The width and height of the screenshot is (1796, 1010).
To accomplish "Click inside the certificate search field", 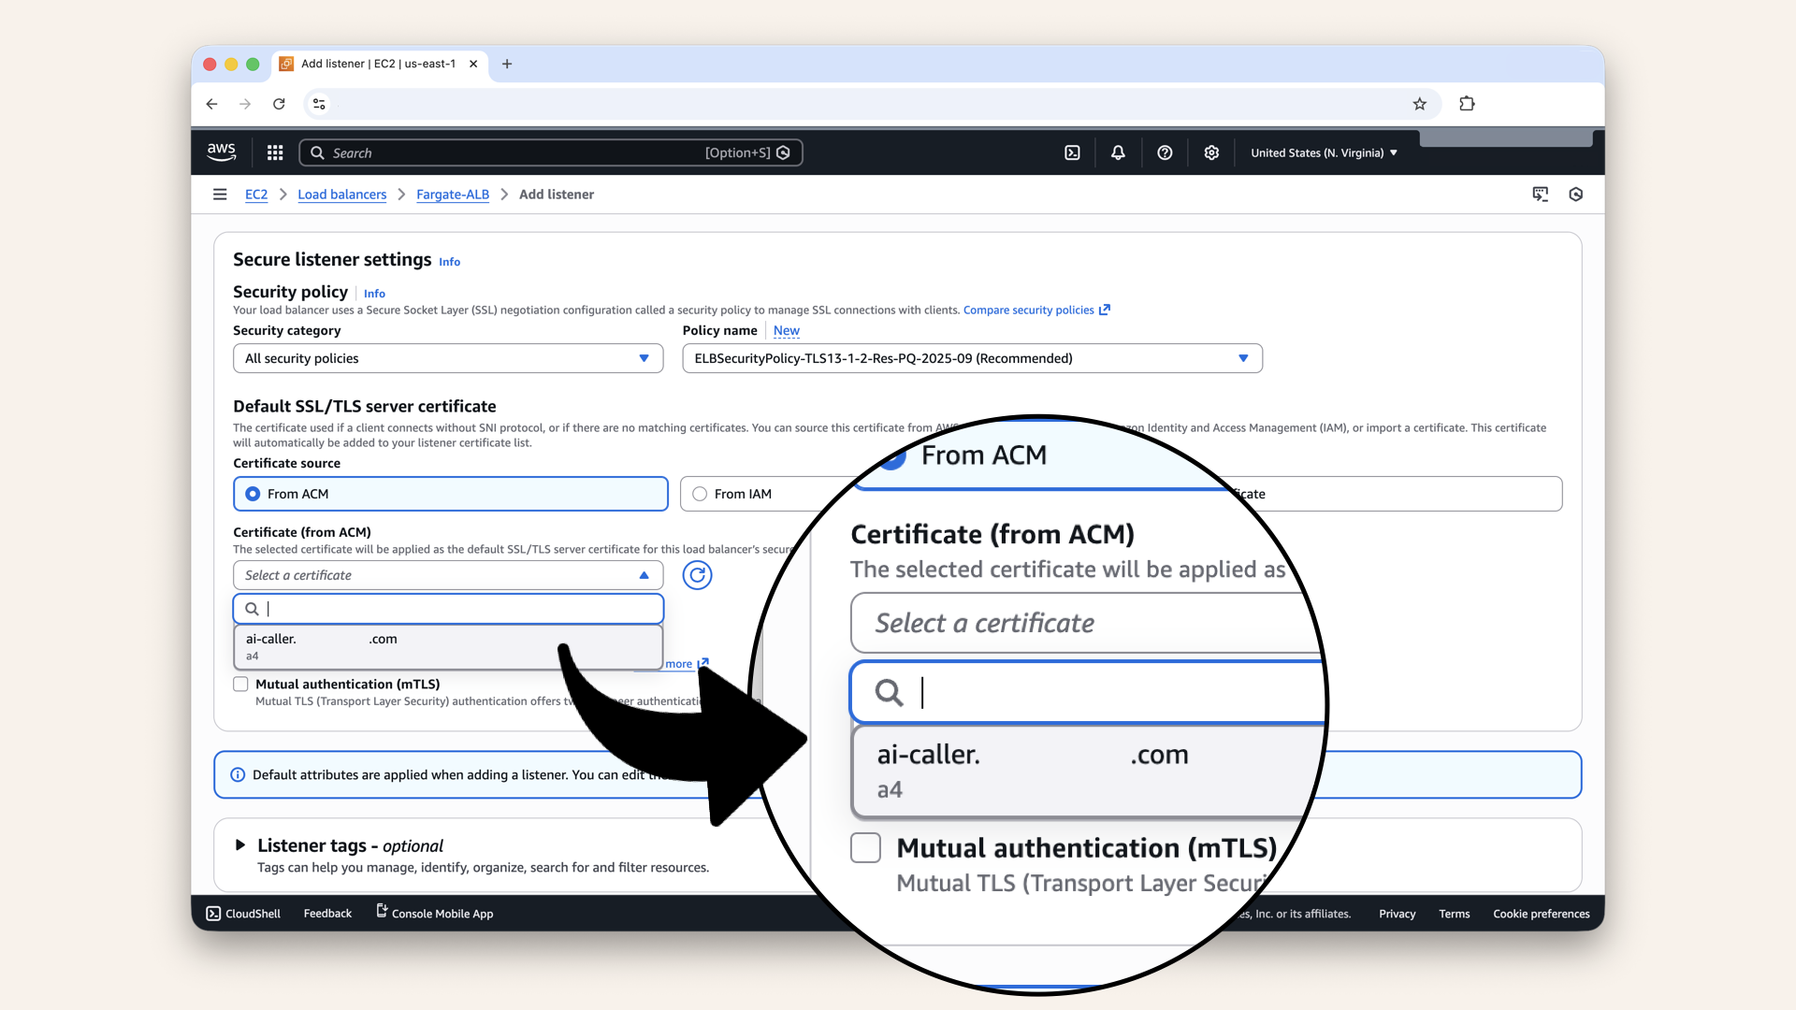I will tap(447, 608).
